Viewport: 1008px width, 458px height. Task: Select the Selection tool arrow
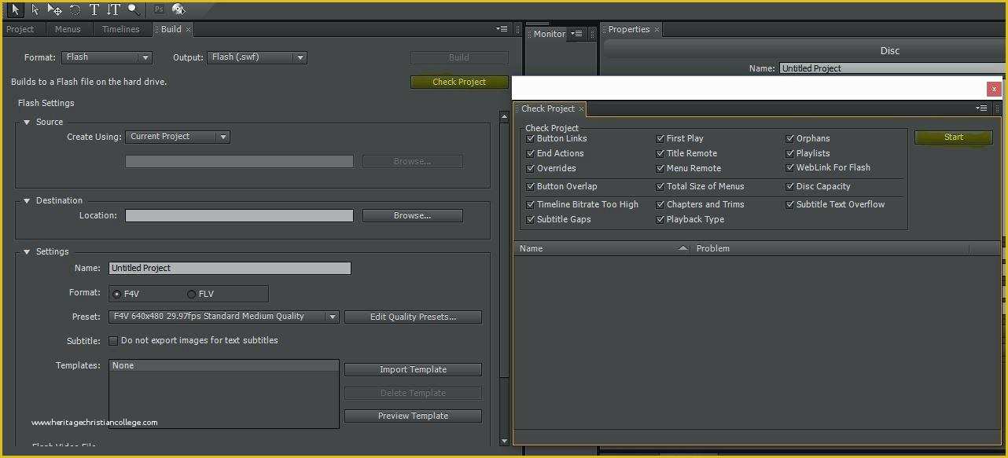15,9
